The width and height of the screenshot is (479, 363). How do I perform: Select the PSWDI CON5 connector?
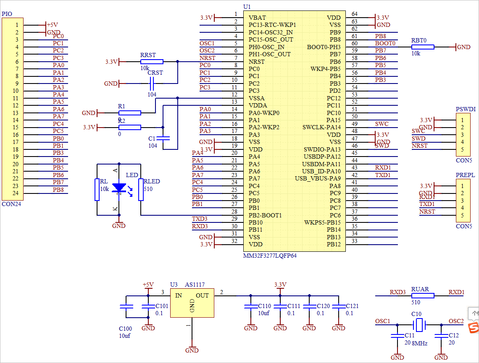click(x=464, y=134)
